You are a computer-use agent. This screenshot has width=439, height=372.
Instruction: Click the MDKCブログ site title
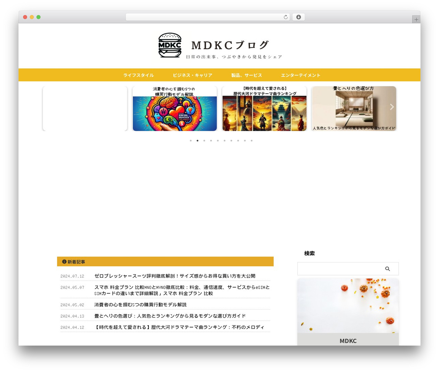[230, 45]
